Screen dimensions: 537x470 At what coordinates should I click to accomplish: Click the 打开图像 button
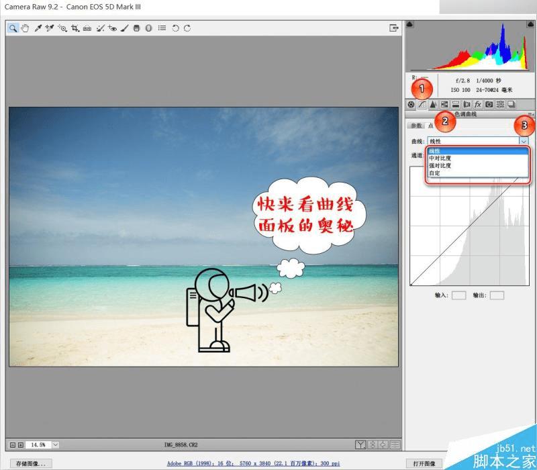424,463
